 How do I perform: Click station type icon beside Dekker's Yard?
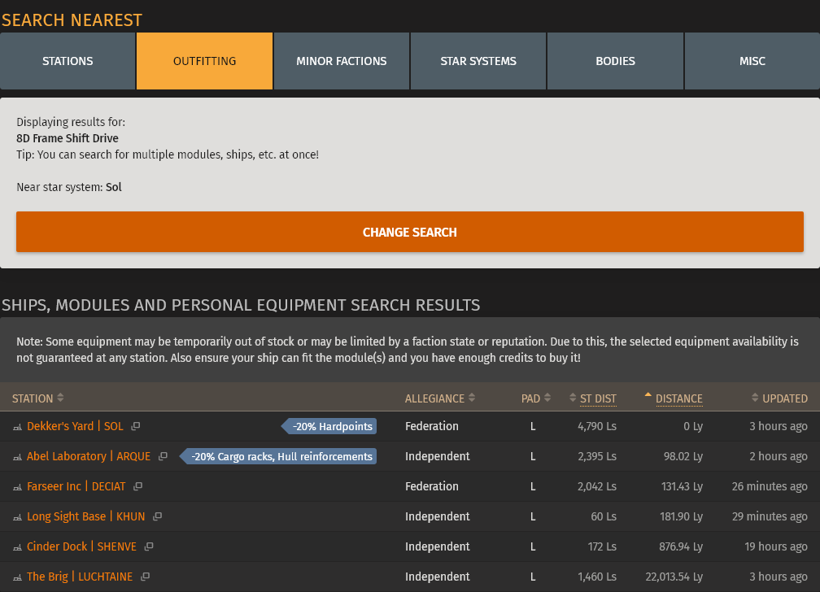17,427
